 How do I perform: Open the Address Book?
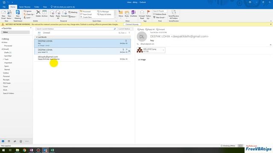click(x=160, y=14)
